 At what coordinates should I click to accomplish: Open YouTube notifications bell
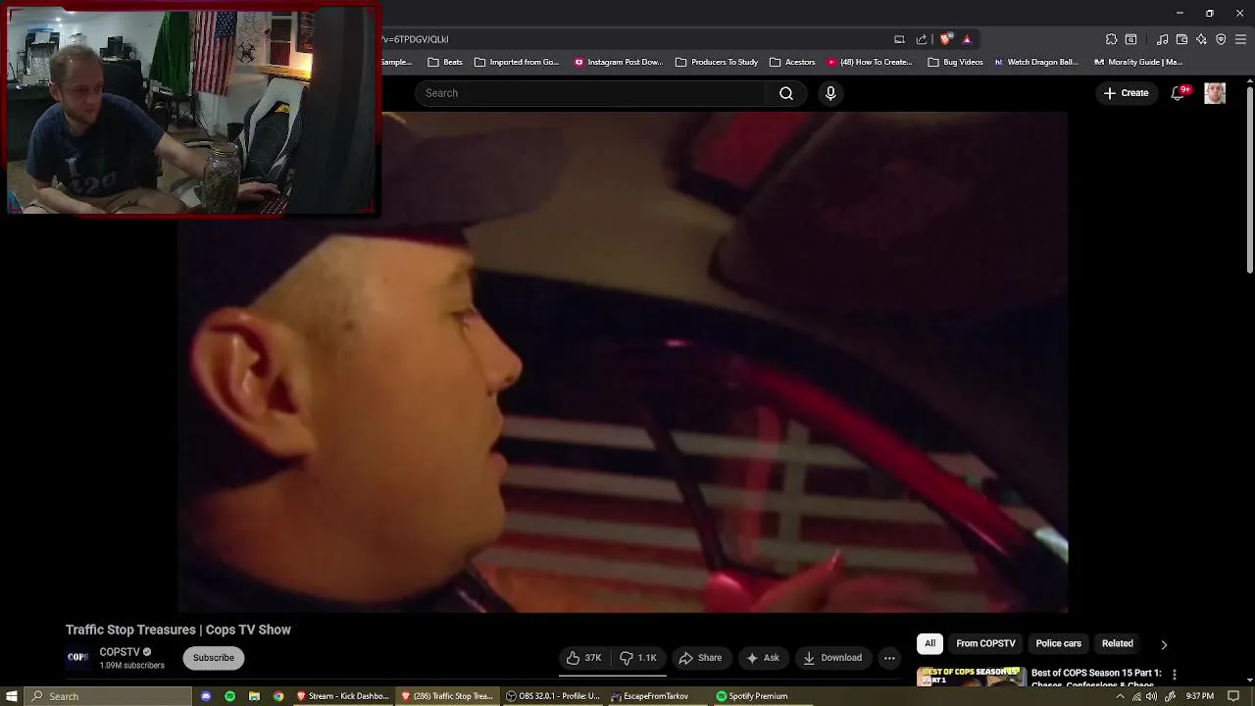tap(1178, 93)
